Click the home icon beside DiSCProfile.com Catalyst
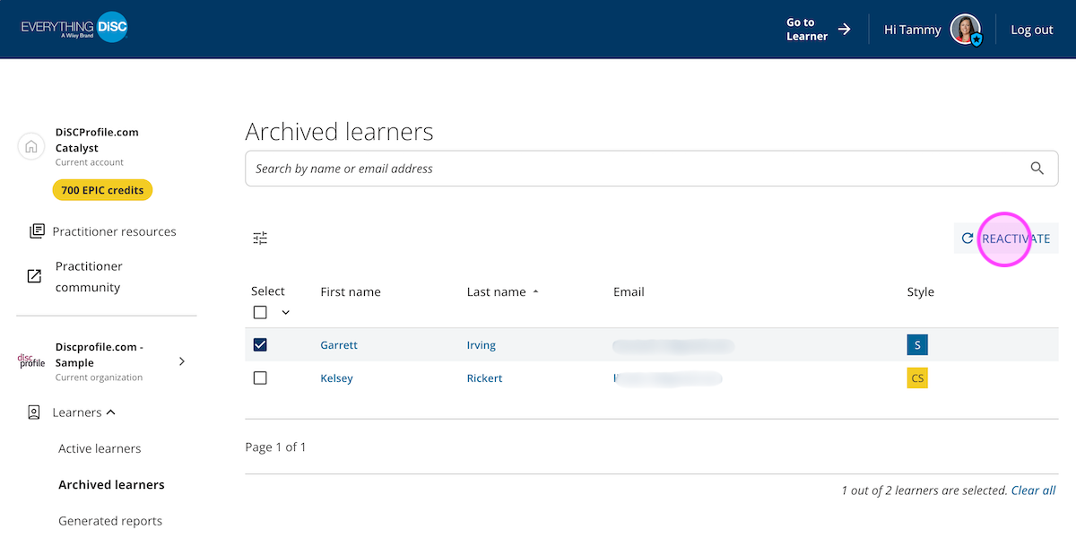This screenshot has height=538, width=1076. coord(31,146)
